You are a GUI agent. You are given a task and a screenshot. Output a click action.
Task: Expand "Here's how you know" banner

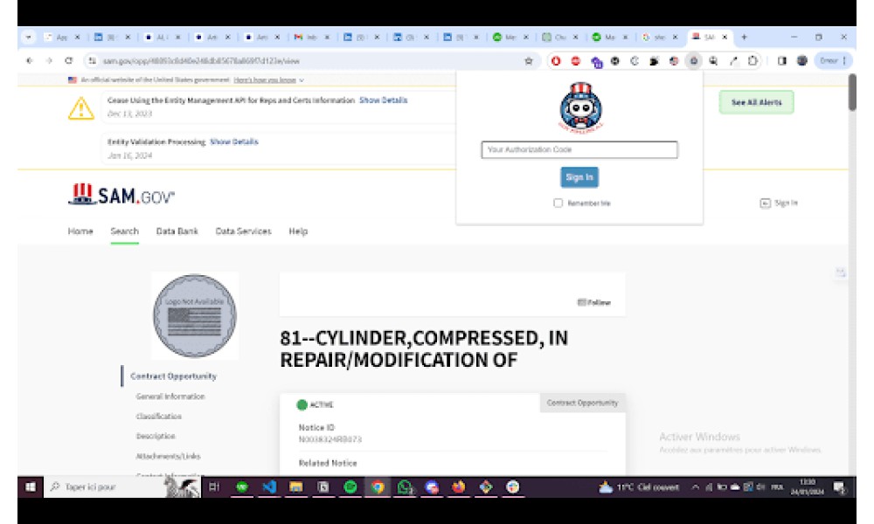(268, 80)
